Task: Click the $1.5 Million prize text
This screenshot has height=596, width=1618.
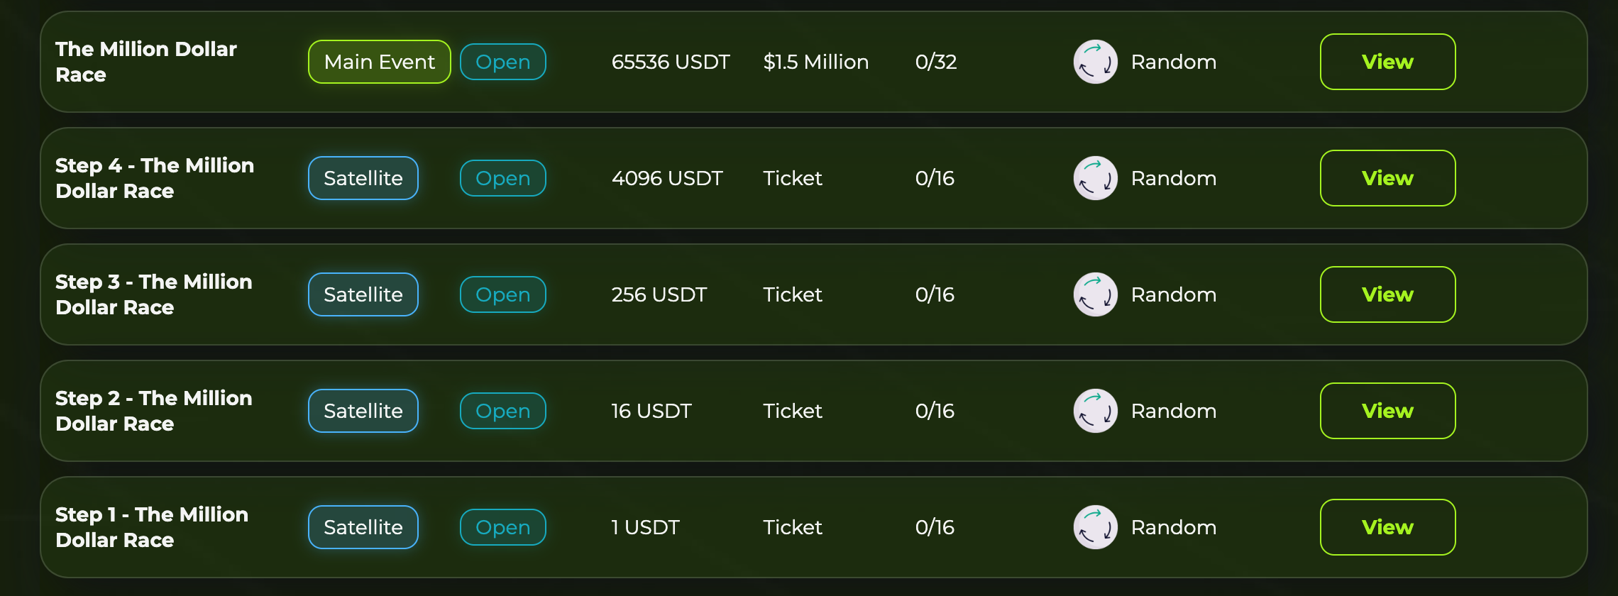Action: point(815,62)
